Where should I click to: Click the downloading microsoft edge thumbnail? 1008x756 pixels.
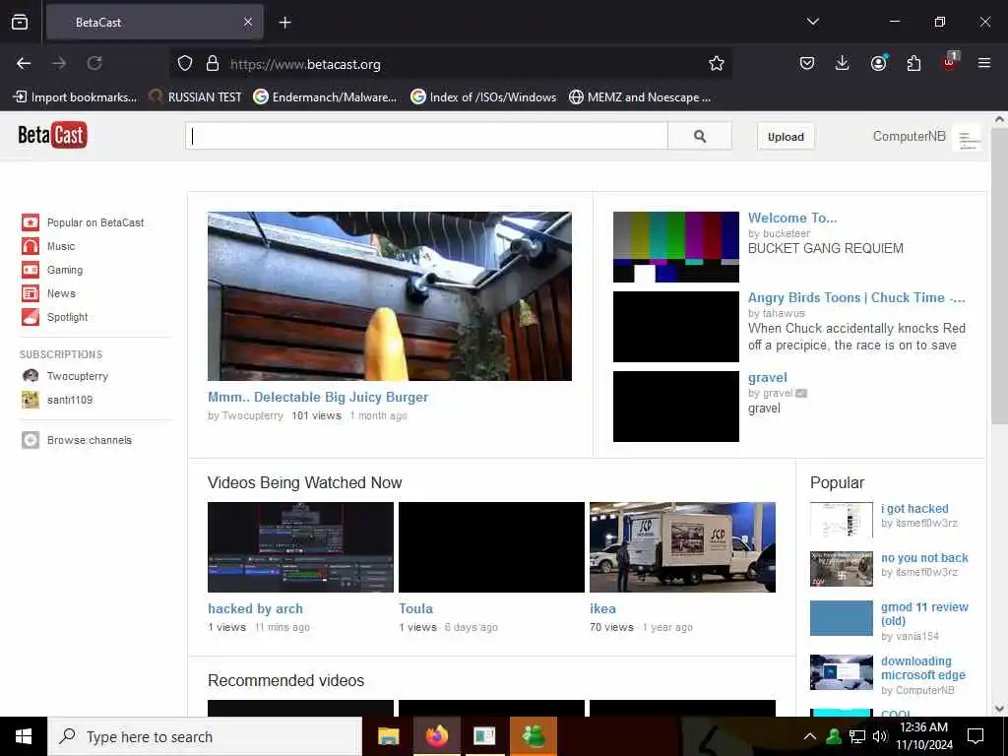coord(841,671)
